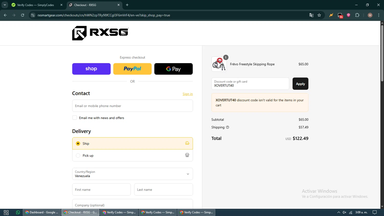Click the discount code invalid error message
384x216 pixels.
coord(260,103)
